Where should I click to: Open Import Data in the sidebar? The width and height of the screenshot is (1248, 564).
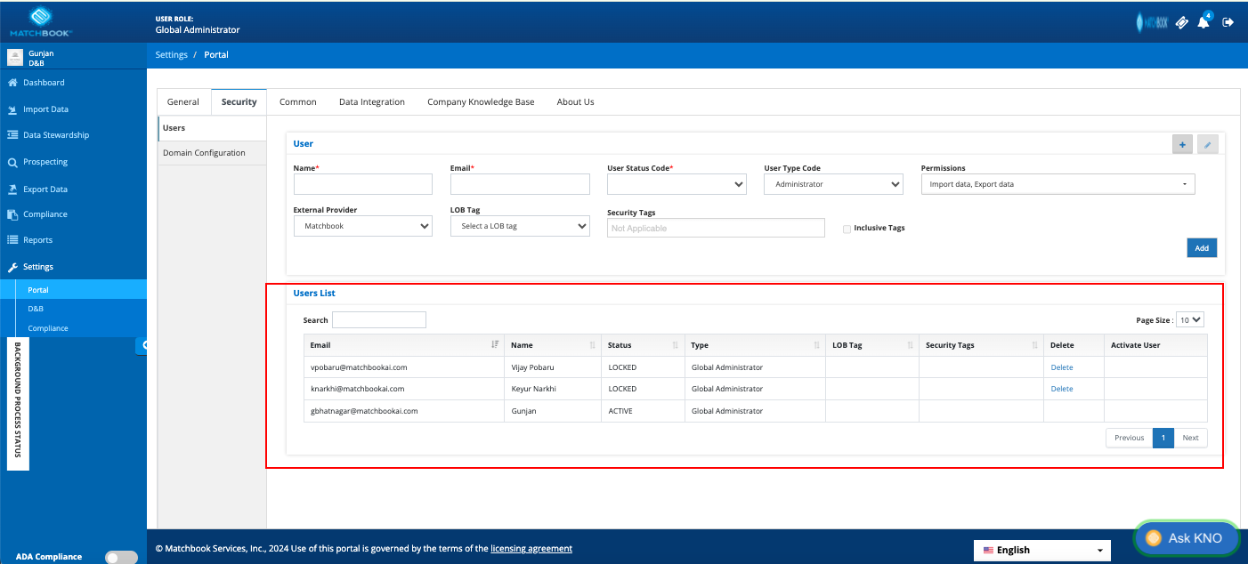click(45, 109)
